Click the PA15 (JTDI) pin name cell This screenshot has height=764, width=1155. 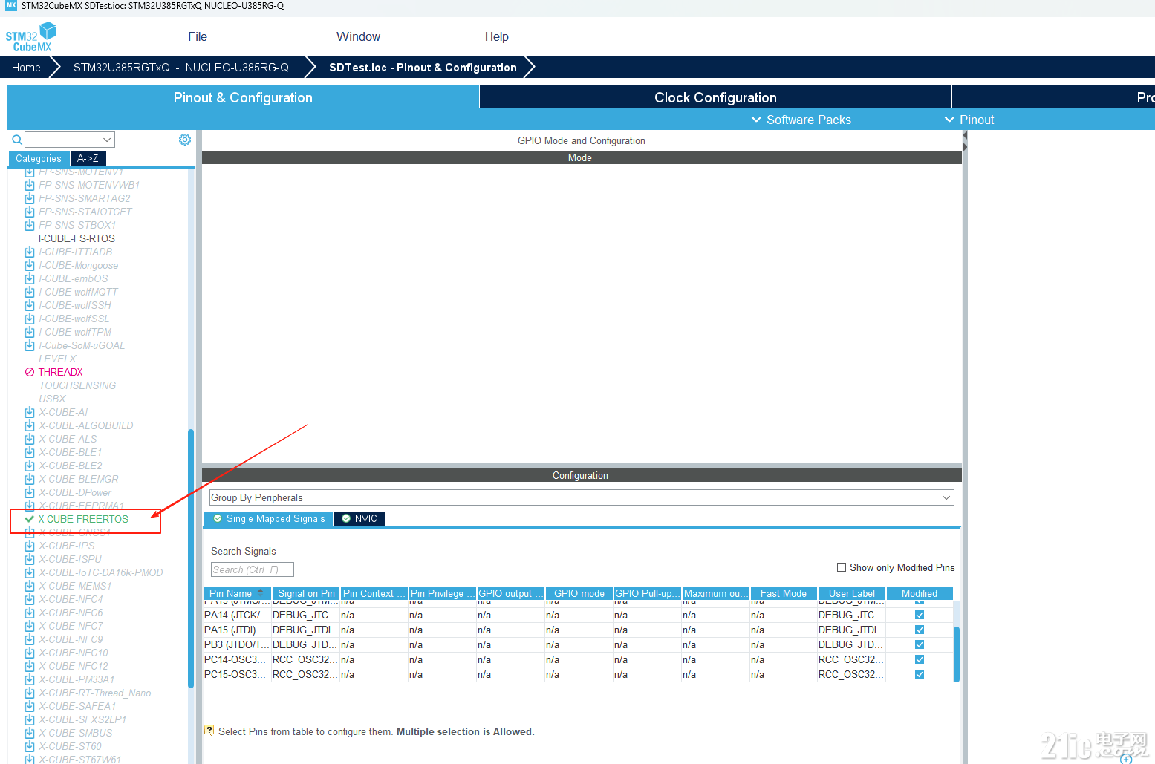tap(237, 630)
